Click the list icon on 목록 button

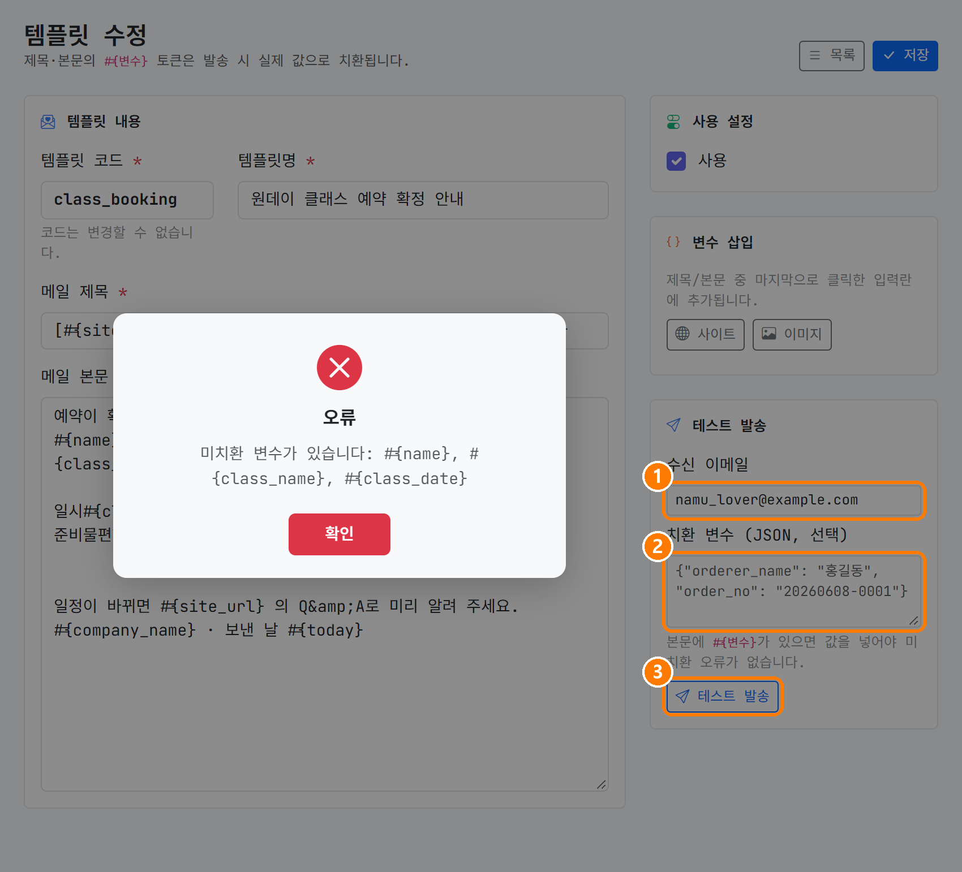coord(815,55)
